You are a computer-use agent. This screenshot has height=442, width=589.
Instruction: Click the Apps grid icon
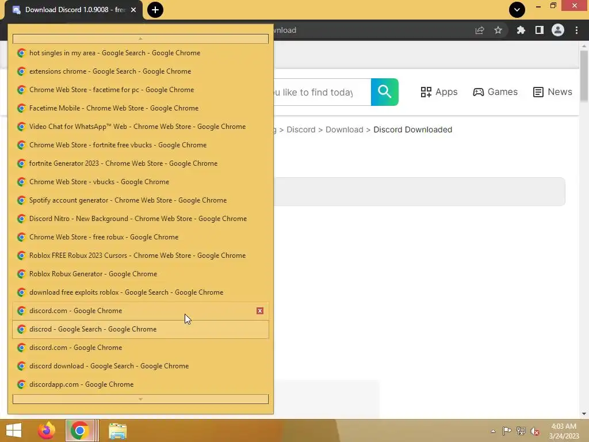426,92
